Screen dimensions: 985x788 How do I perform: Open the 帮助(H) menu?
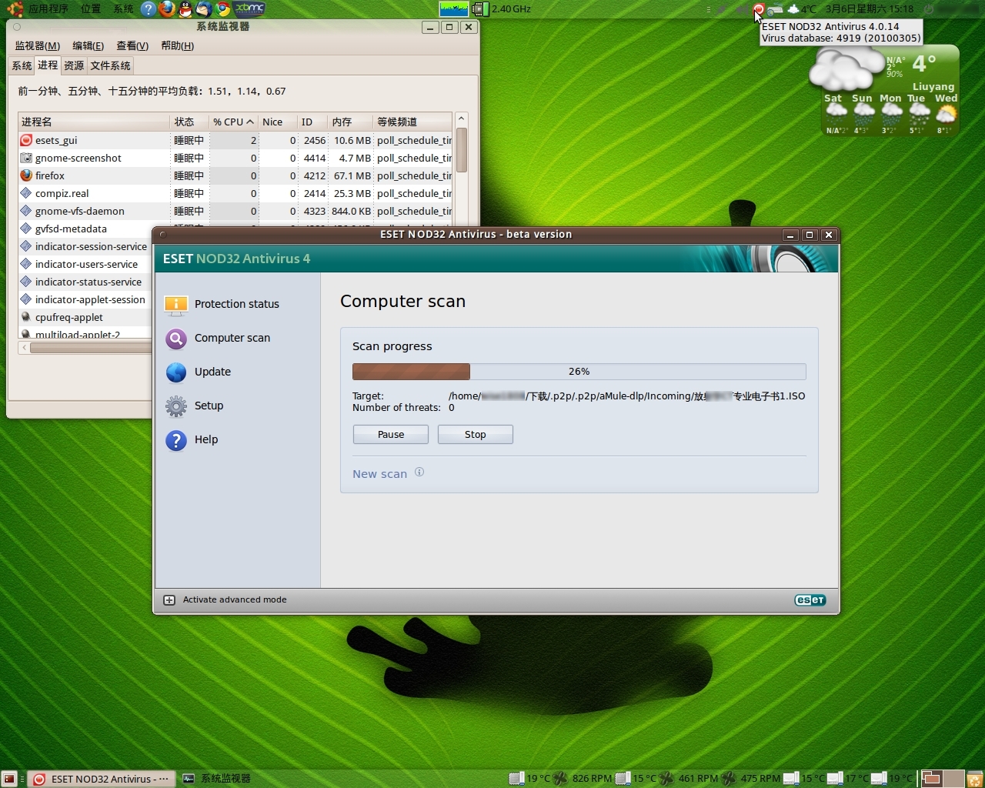pyautogui.click(x=177, y=46)
